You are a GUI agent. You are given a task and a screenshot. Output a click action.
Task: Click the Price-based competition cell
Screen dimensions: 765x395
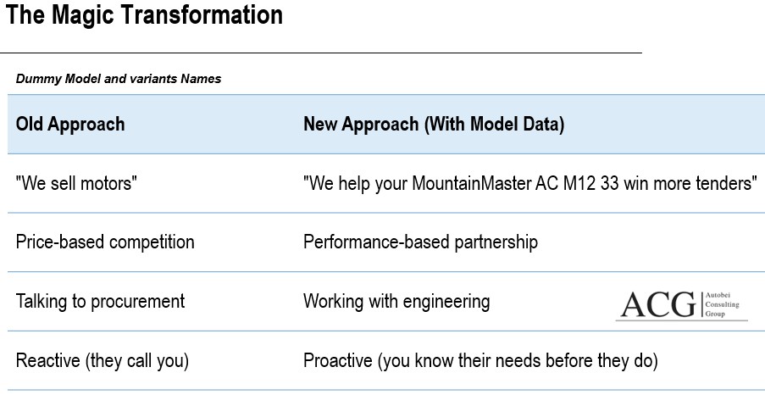coord(105,242)
